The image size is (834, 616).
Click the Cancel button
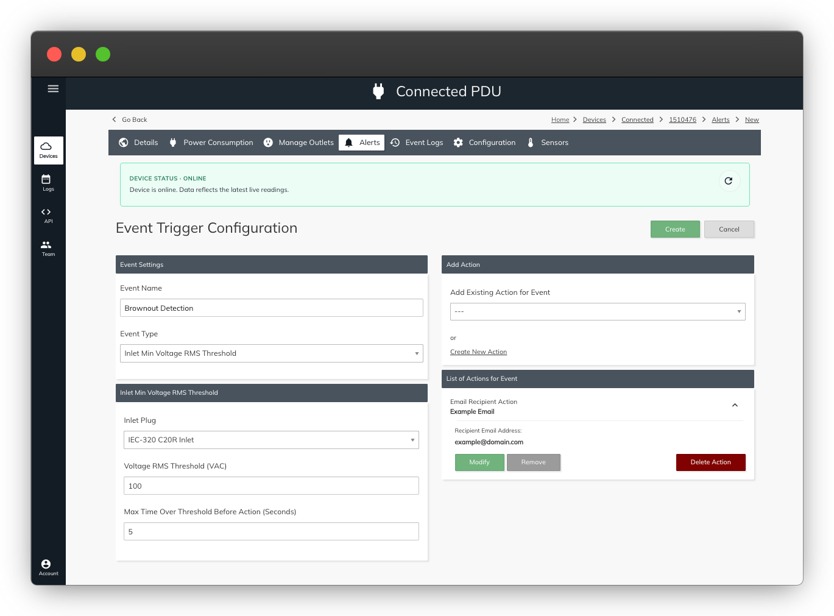(729, 229)
